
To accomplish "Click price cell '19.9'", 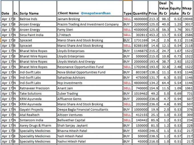I will click(x=153, y=110).
